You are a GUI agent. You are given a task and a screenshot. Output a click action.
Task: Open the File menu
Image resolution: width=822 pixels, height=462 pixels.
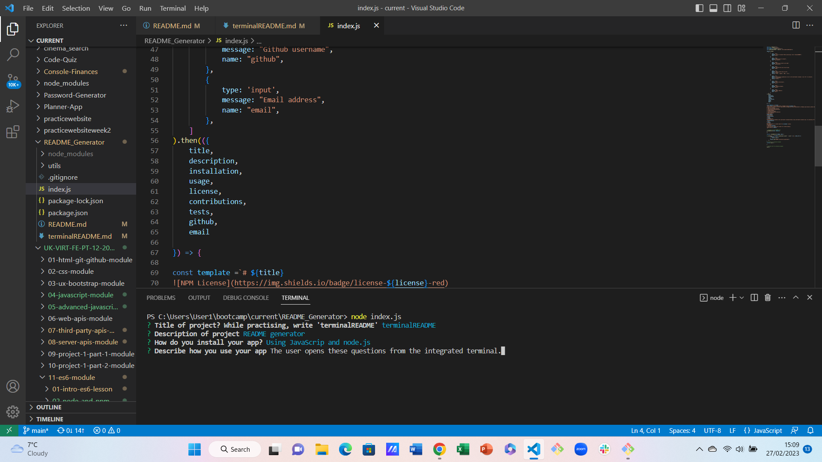point(28,8)
